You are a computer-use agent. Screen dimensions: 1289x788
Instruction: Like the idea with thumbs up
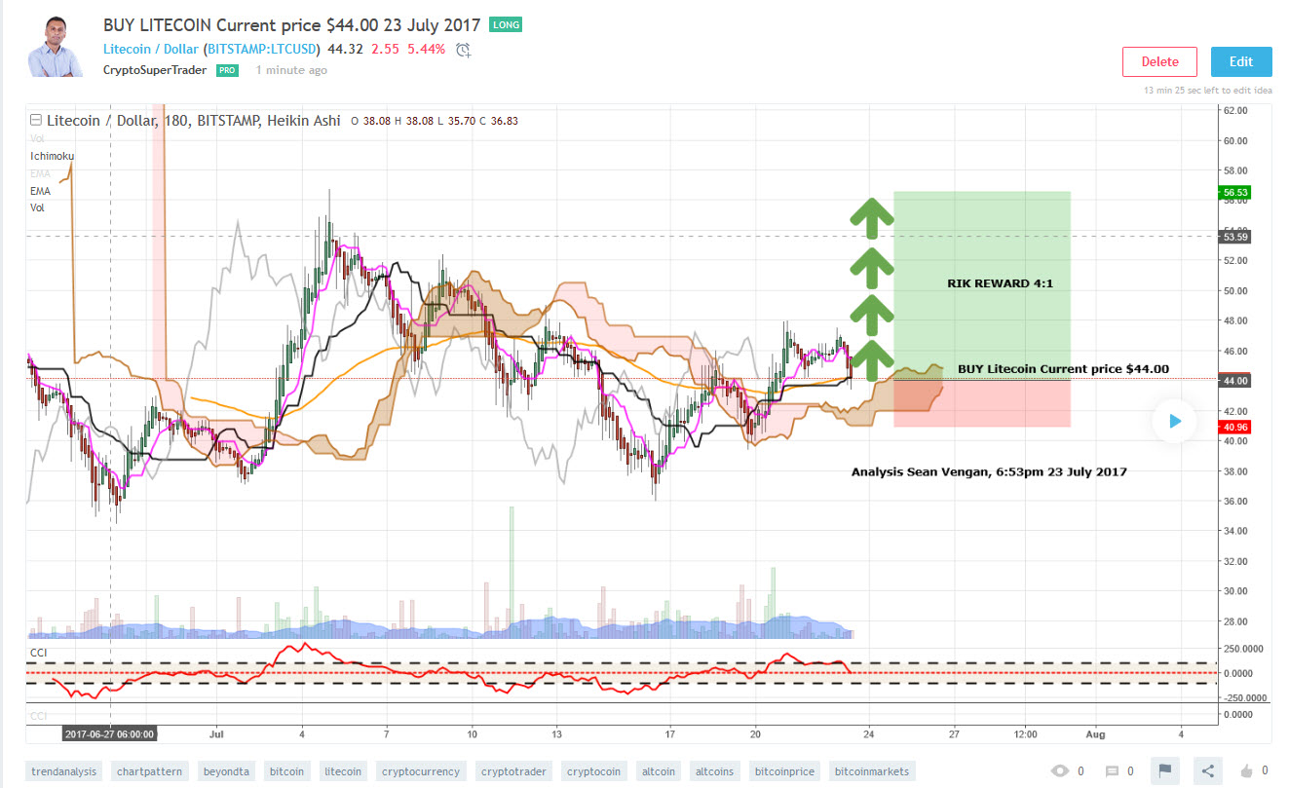click(1246, 771)
